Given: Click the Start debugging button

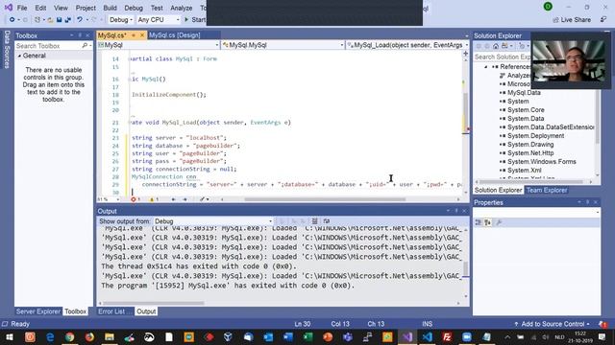Looking at the screenshot, I should coord(194,19).
